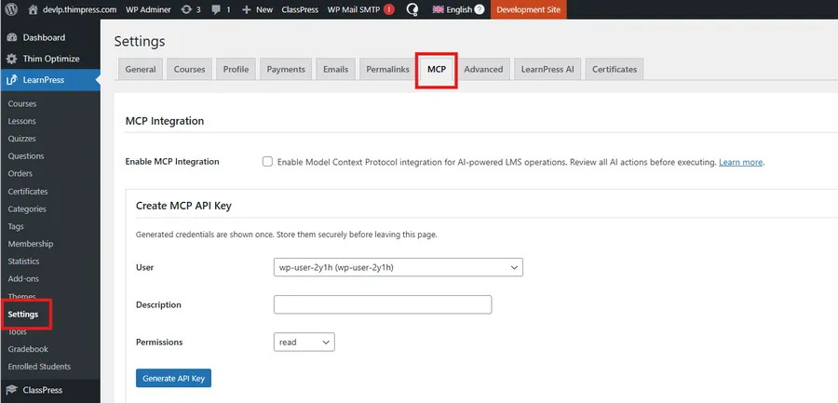Screen dimensions: 838x403
Task: Switch to the General tab
Action: coord(141,69)
